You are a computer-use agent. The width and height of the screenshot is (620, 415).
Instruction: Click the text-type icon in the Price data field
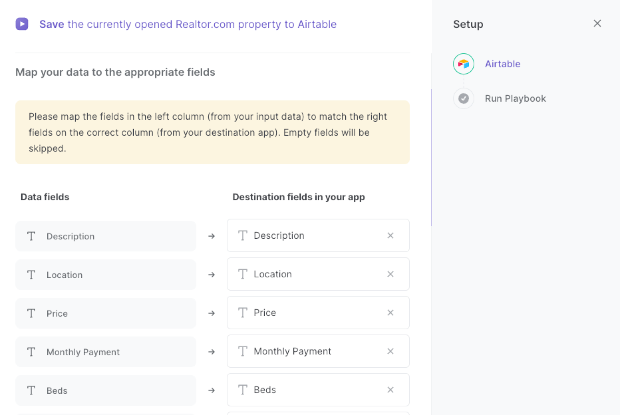[x=31, y=313]
